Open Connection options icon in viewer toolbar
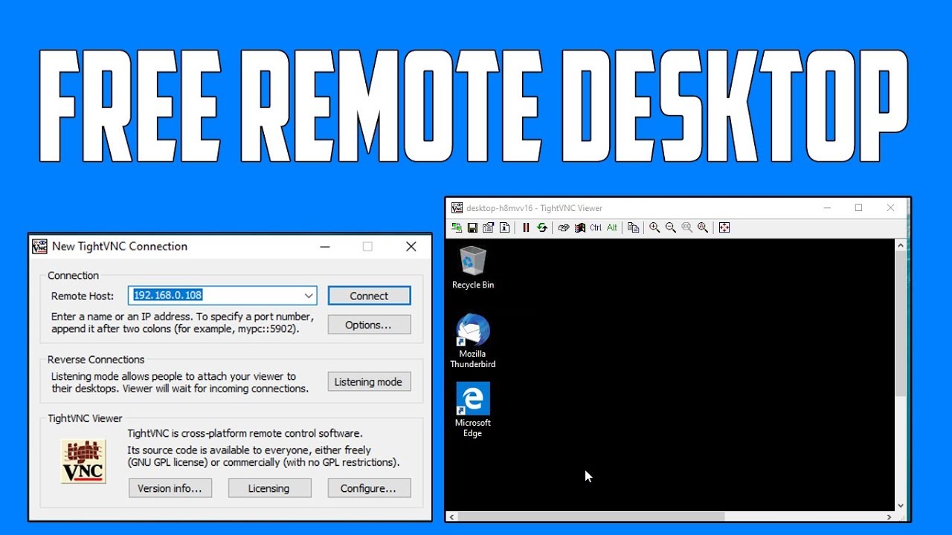The image size is (952, 535). tap(489, 227)
